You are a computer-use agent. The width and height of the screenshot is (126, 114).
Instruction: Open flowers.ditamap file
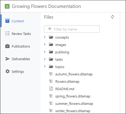[x=67, y=81]
